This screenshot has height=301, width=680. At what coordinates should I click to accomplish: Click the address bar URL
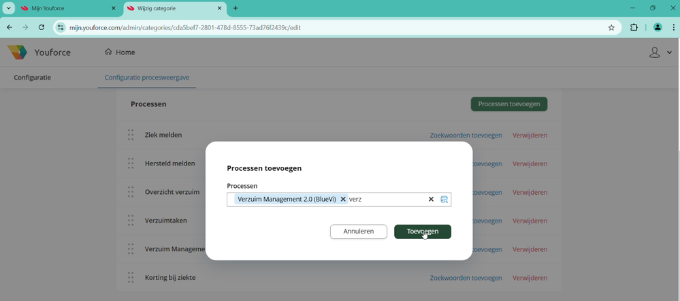click(185, 27)
